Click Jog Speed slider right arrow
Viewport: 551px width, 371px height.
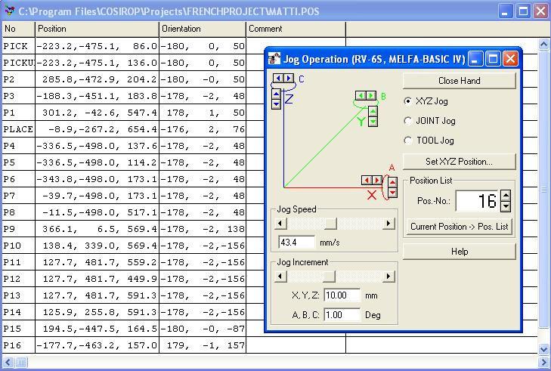[x=388, y=224]
